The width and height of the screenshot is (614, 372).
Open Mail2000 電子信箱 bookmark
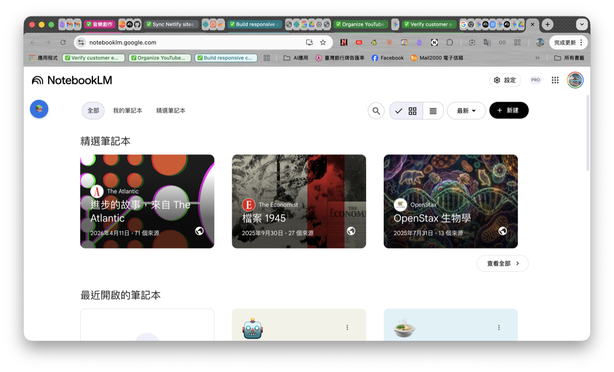[437, 58]
